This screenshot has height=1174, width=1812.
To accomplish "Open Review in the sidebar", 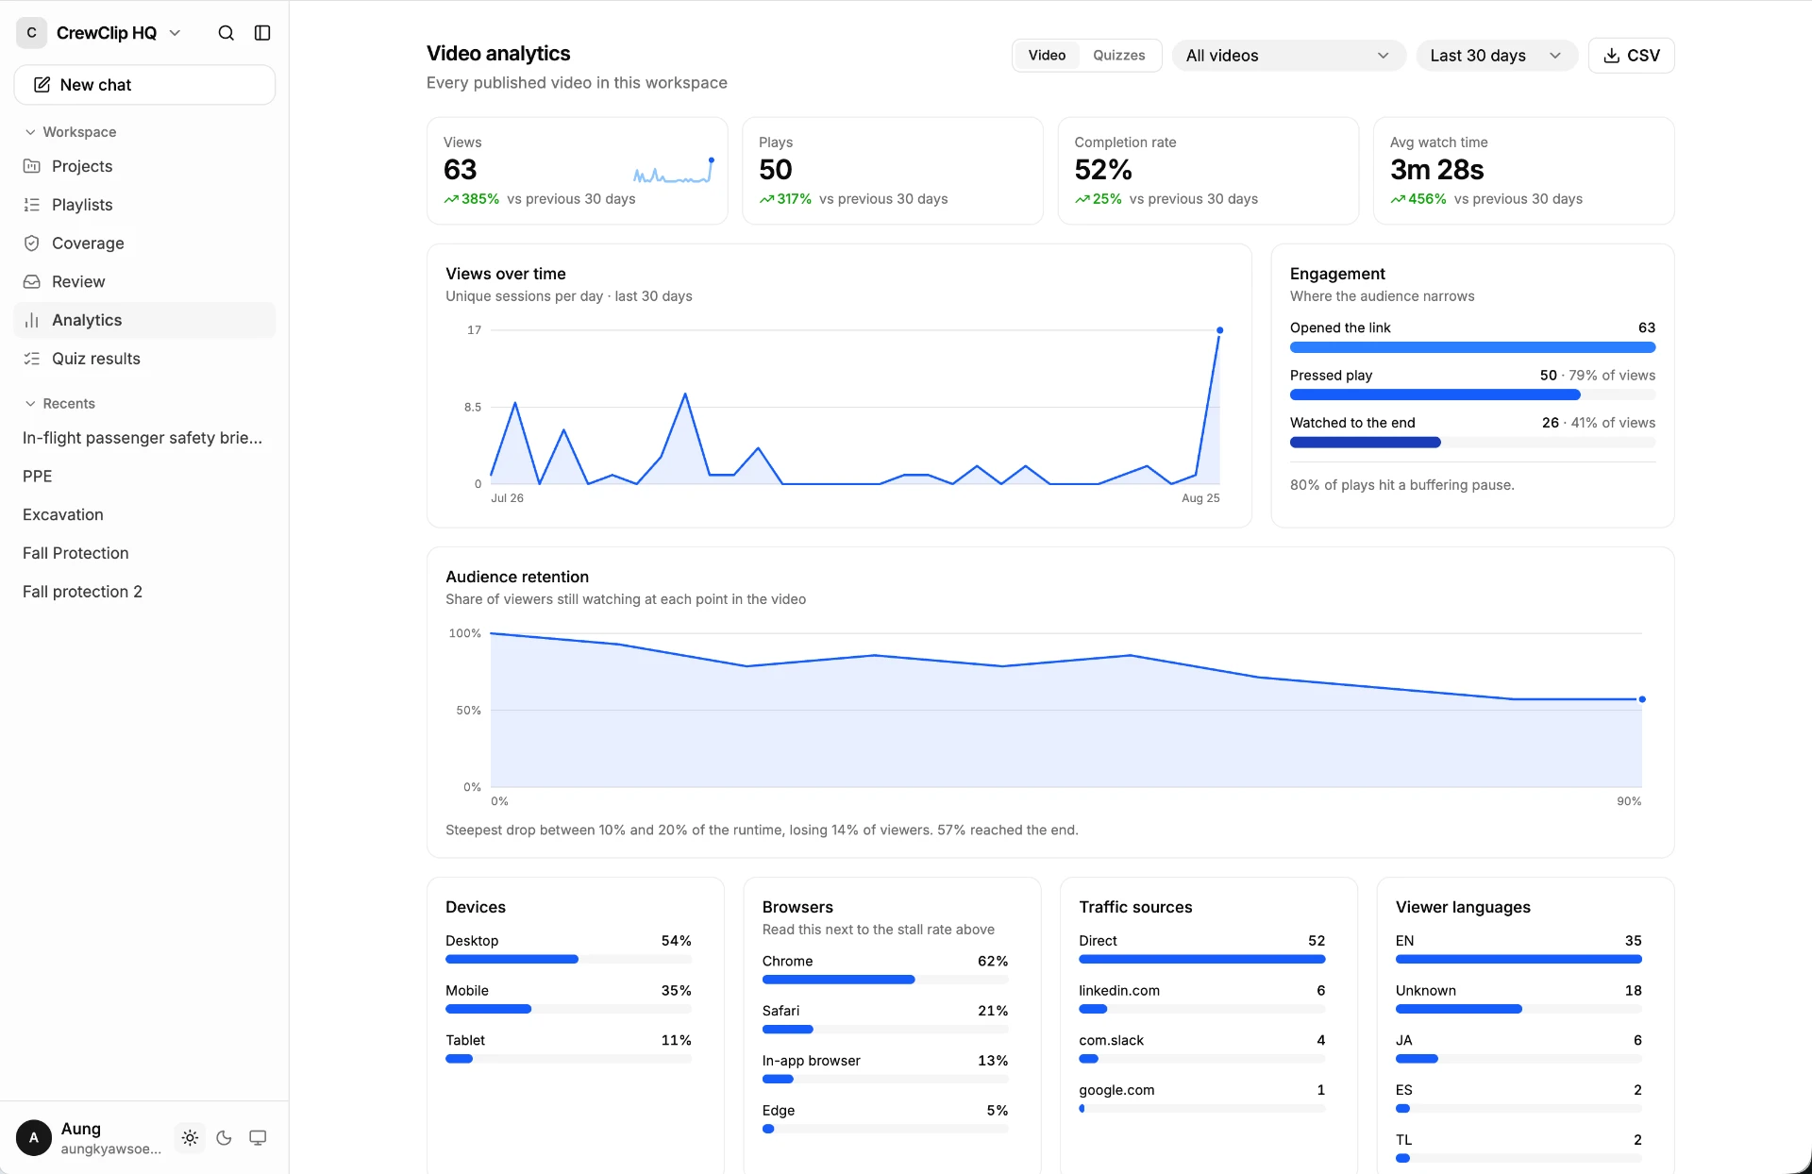I will click(144, 281).
